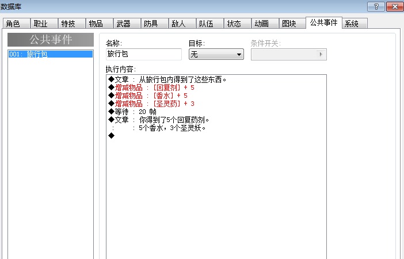Go to the 动画 tab

(265, 24)
